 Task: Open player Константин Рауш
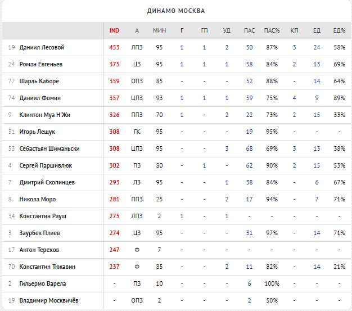click(x=43, y=216)
